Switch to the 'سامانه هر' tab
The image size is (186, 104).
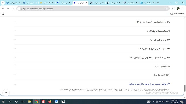[x=130, y=3]
